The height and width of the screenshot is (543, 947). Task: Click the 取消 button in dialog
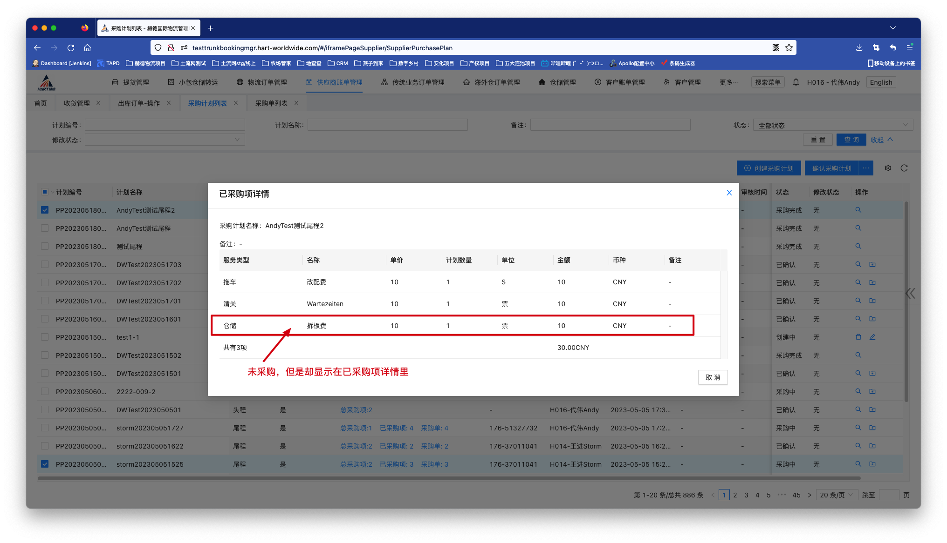click(x=713, y=377)
